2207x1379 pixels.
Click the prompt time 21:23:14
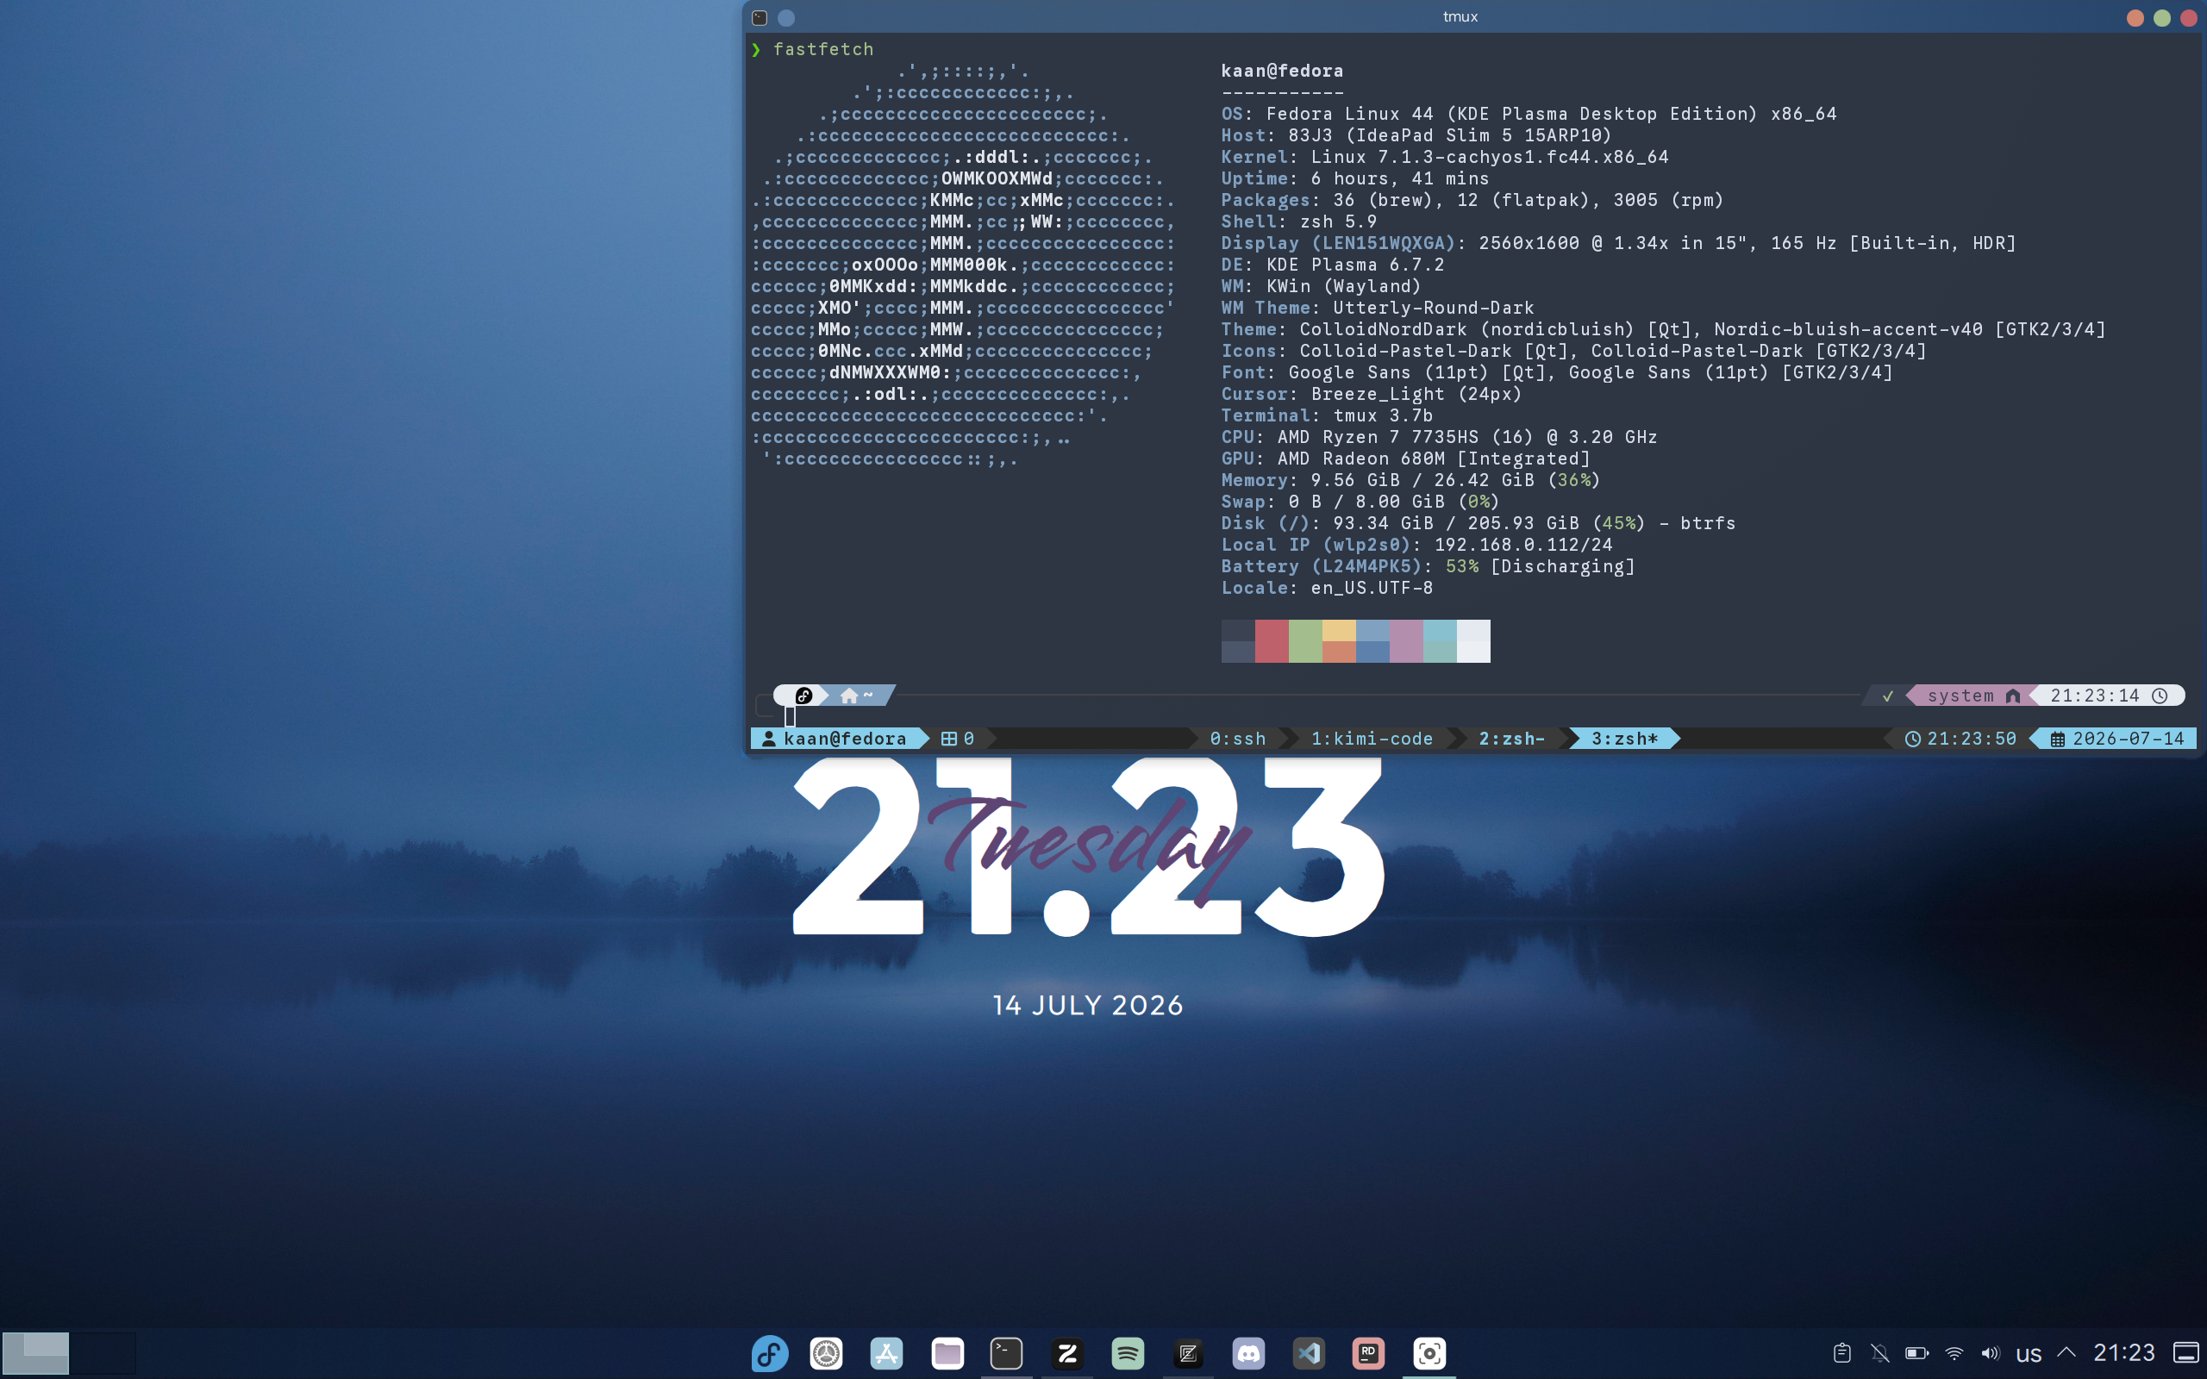pyautogui.click(x=2109, y=696)
